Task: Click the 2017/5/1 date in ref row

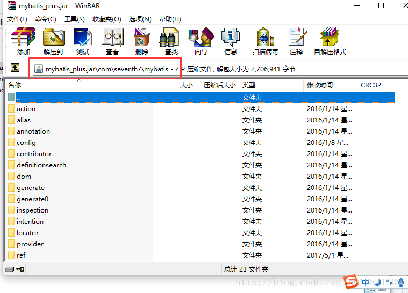Action: [327, 255]
